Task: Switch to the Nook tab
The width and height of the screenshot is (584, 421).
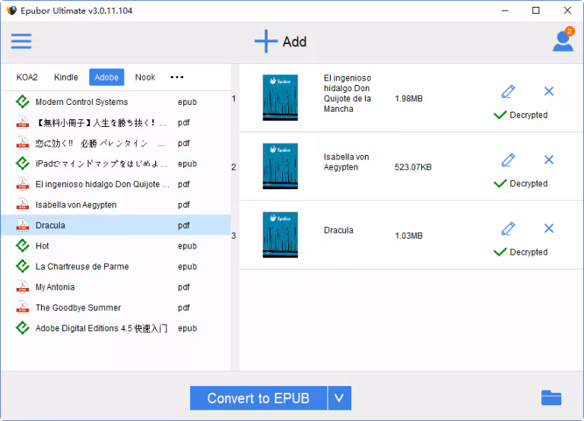Action: (x=145, y=77)
